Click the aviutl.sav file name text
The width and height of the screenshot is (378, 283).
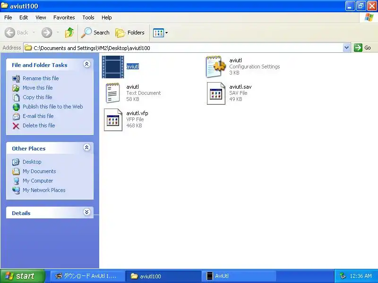241,87
